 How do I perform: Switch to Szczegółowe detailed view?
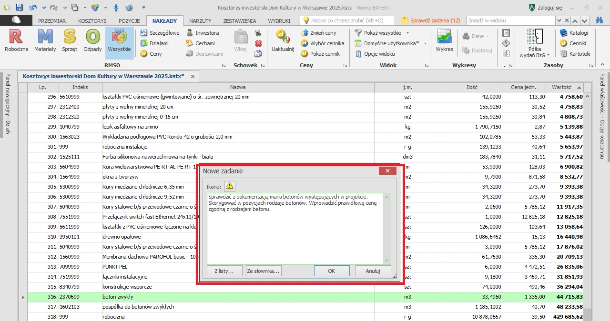point(160,33)
